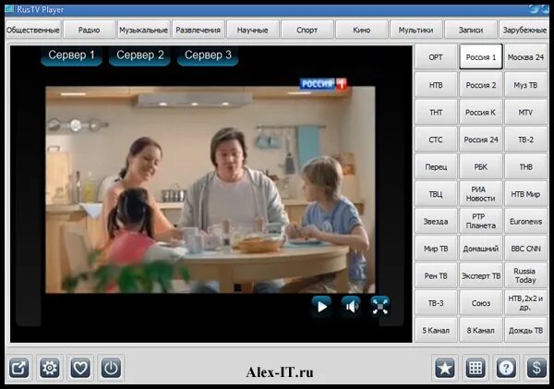Select the Рен ТВ channel
This screenshot has width=554, height=389.
[x=436, y=275]
